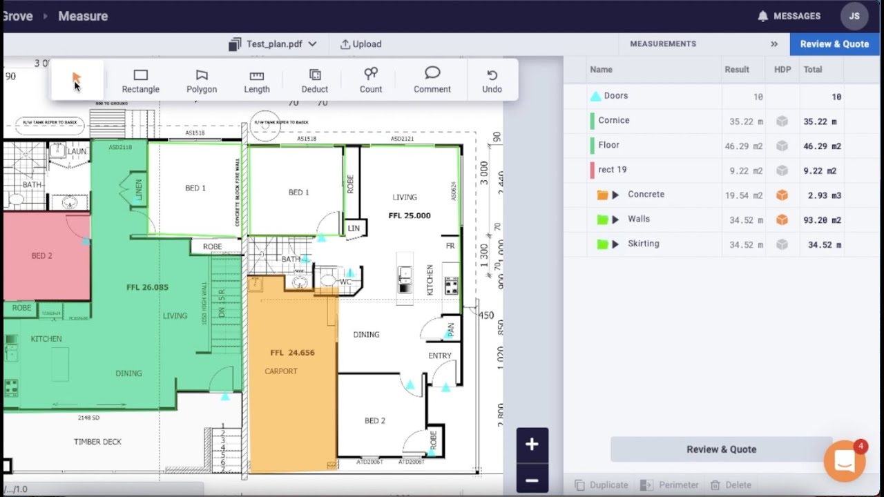
Task: Add a Comment with the speech bubble tool
Action: [432, 81]
